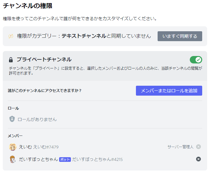Click the サーバー管理人 label
Screen dimensions: 209x177
[x=180, y=147]
